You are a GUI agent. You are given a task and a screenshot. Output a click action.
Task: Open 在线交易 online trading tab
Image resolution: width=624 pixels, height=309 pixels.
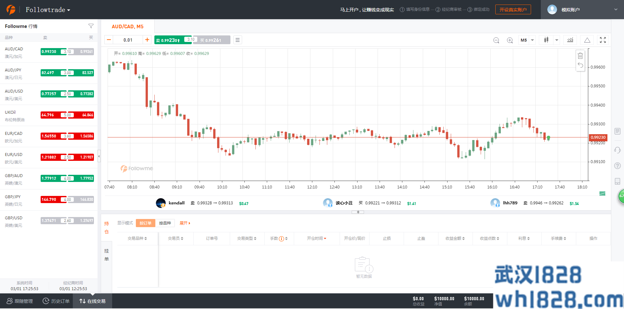(x=93, y=301)
